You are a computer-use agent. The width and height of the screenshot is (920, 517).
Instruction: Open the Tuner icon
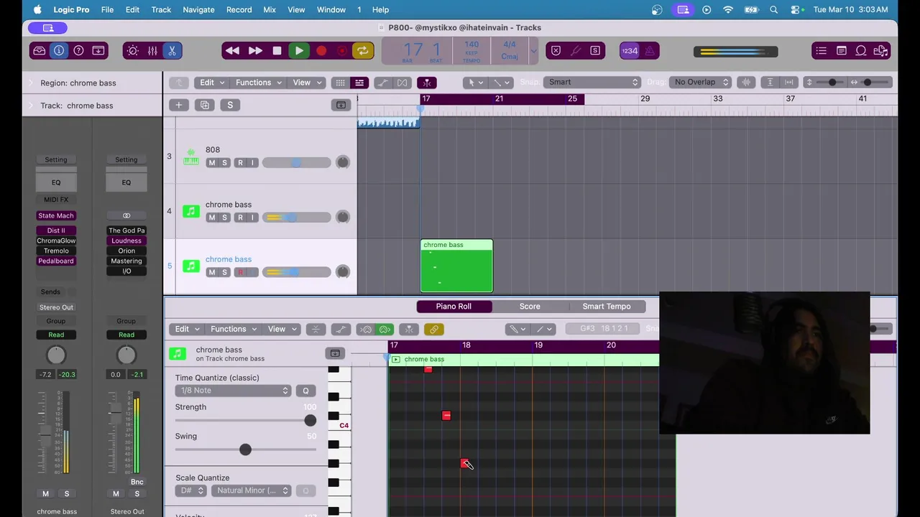click(576, 51)
